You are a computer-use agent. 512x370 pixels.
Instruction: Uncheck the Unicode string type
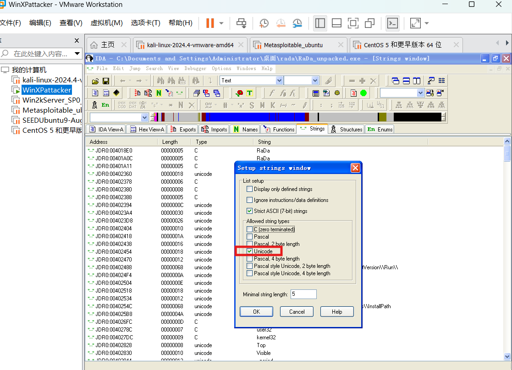[249, 251]
